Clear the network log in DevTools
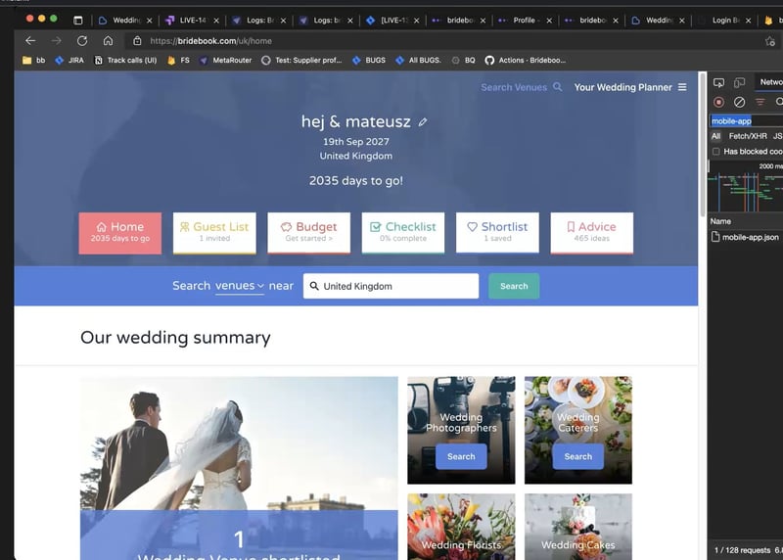This screenshot has height=560, width=783. click(740, 102)
